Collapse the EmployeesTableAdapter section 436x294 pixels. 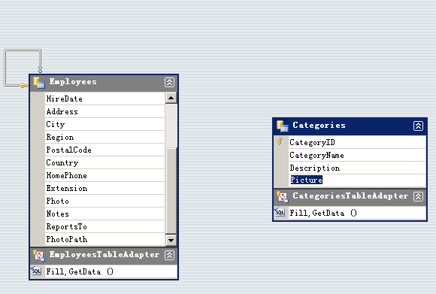pos(169,255)
